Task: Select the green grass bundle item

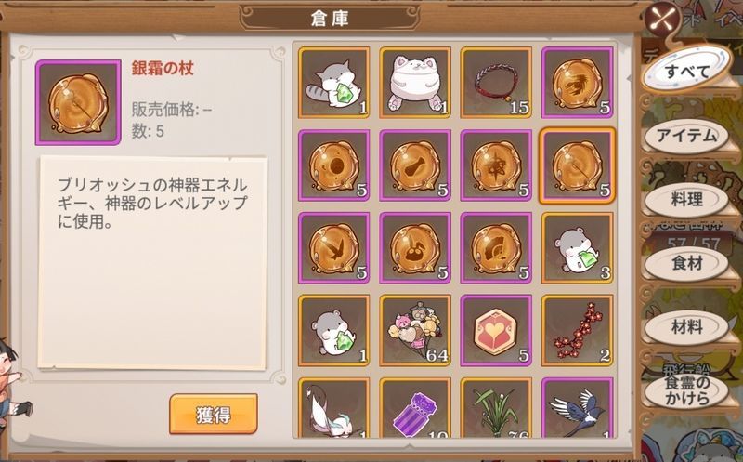Action: click(496, 408)
